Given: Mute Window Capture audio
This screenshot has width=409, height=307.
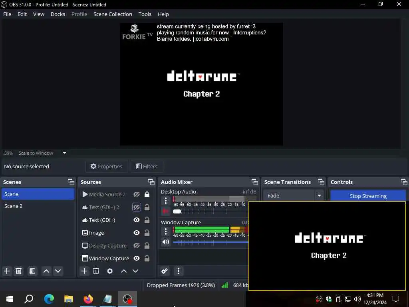Looking at the screenshot, I should click(x=166, y=242).
